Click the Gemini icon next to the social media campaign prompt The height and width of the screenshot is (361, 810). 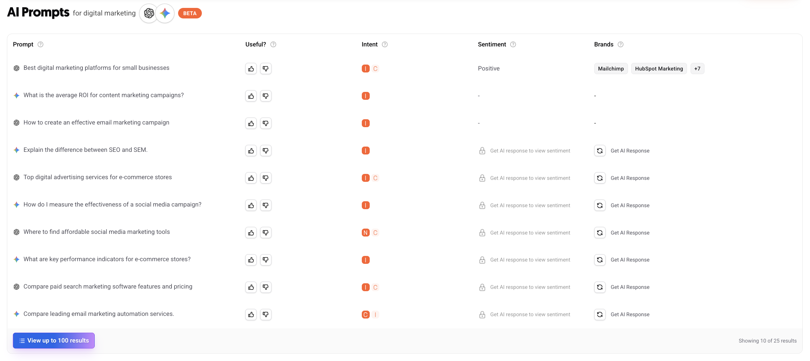click(x=16, y=205)
